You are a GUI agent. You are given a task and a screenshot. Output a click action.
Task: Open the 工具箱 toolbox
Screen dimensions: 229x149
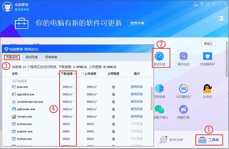point(209,140)
